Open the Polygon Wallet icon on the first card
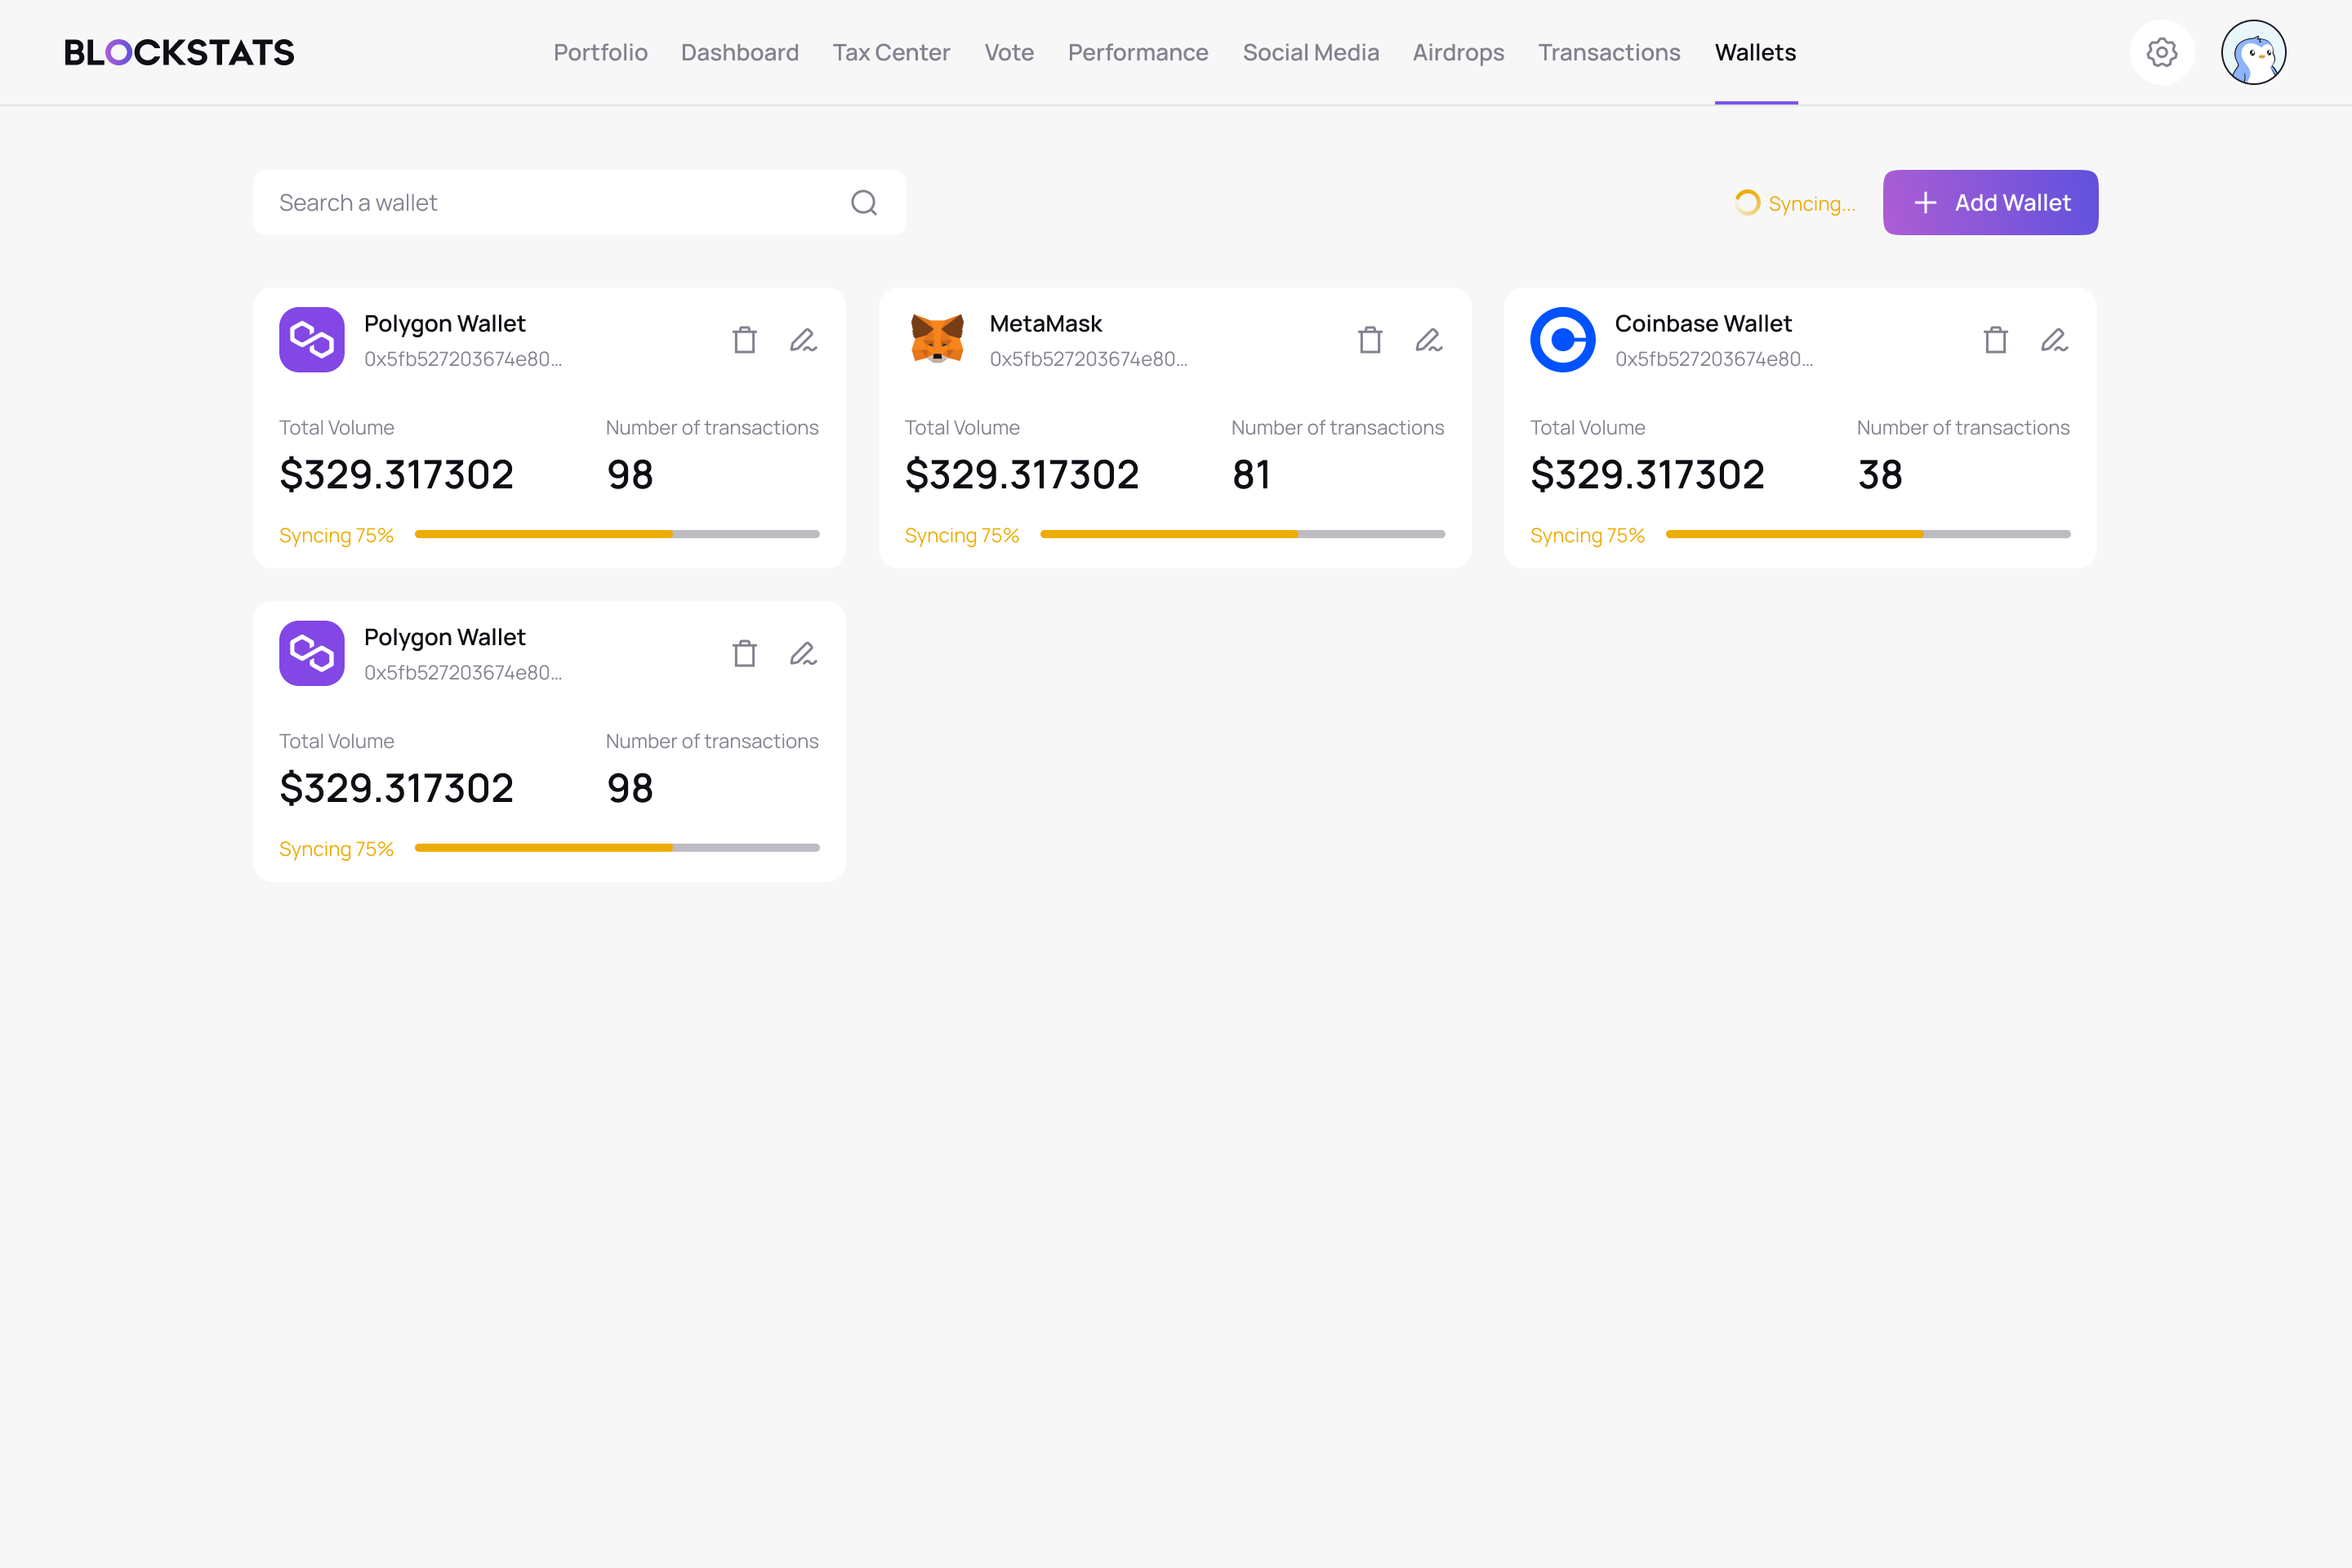This screenshot has height=1568, width=2352. pyautogui.click(x=311, y=340)
